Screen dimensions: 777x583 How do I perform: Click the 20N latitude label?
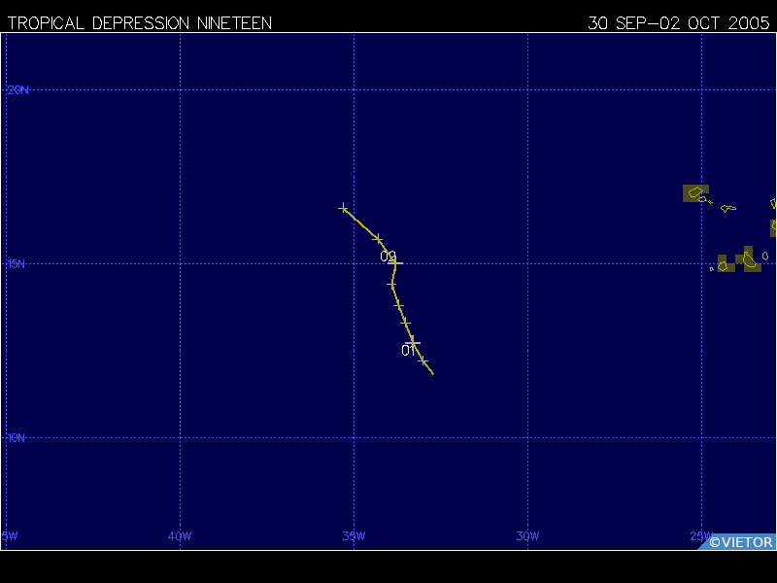tap(18, 89)
